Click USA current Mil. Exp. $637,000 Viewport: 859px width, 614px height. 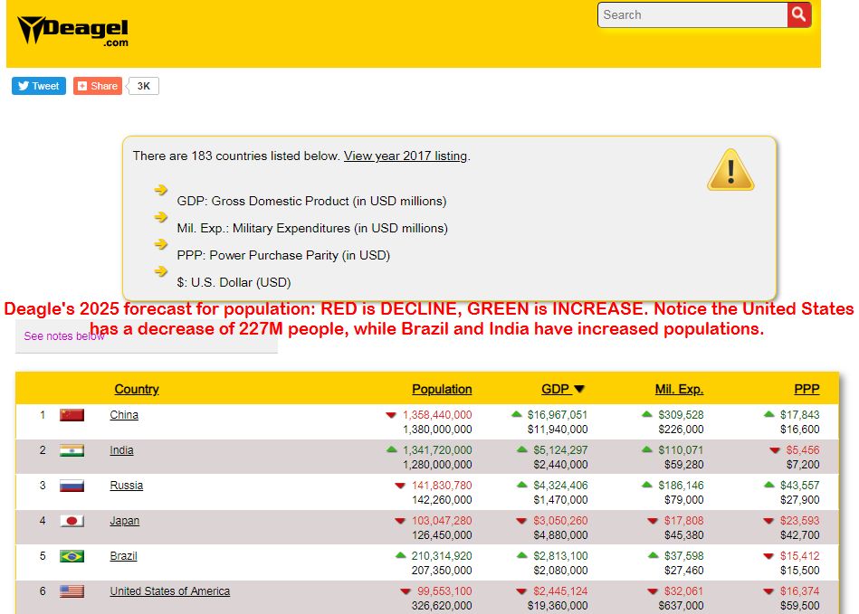pos(681,606)
